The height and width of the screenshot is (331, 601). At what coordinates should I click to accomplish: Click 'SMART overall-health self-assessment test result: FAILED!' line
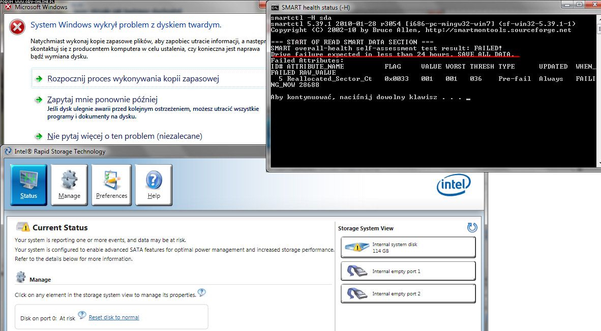(386, 48)
